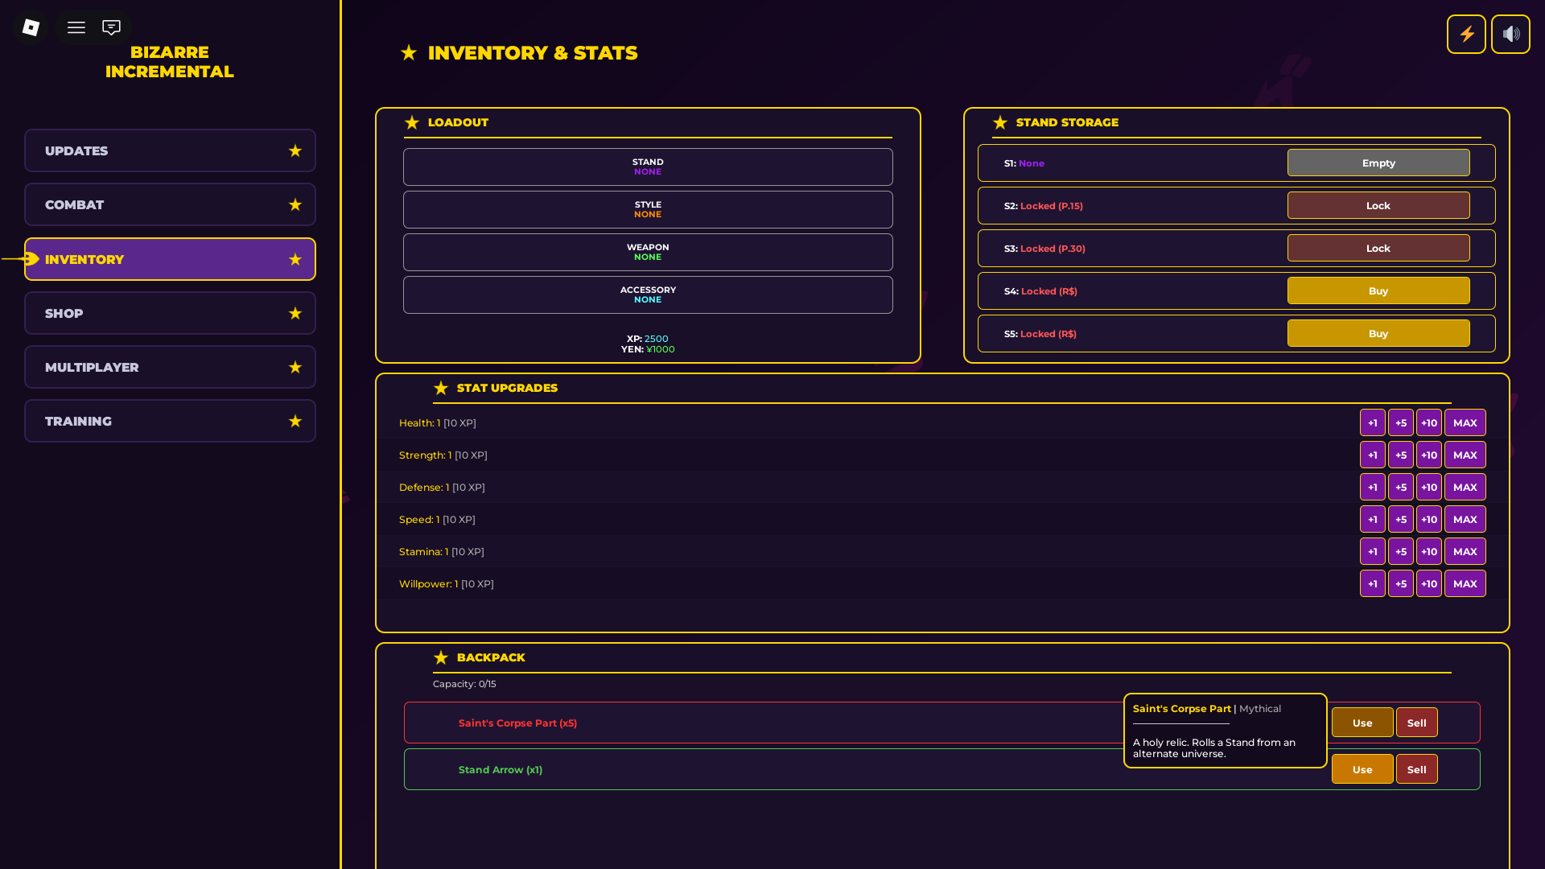Open the hamburger menu icon
This screenshot has width=1545, height=869.
pos(76,27)
